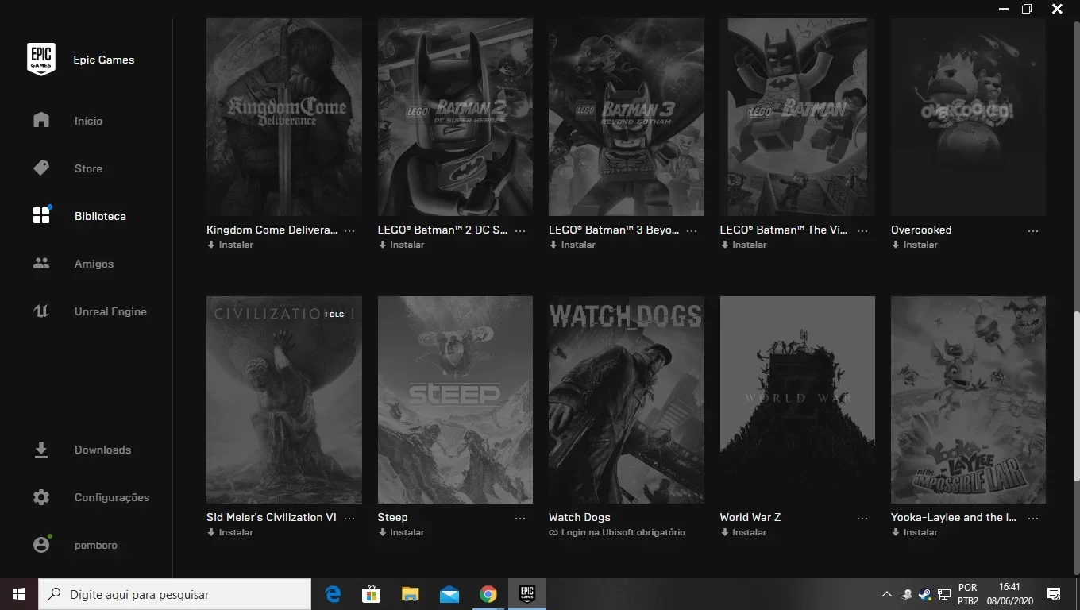Click Instalar under LEGO Batman 2
1080x610 pixels.
pyautogui.click(x=401, y=245)
